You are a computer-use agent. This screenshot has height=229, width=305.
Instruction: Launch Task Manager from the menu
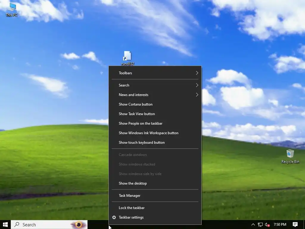pos(155,196)
